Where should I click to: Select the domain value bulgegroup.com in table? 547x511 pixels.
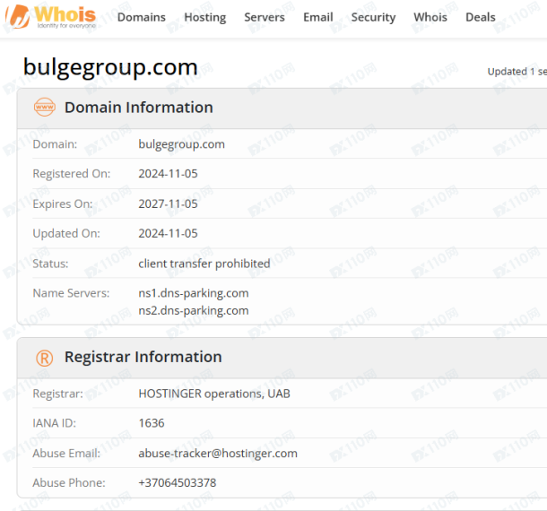click(x=181, y=144)
